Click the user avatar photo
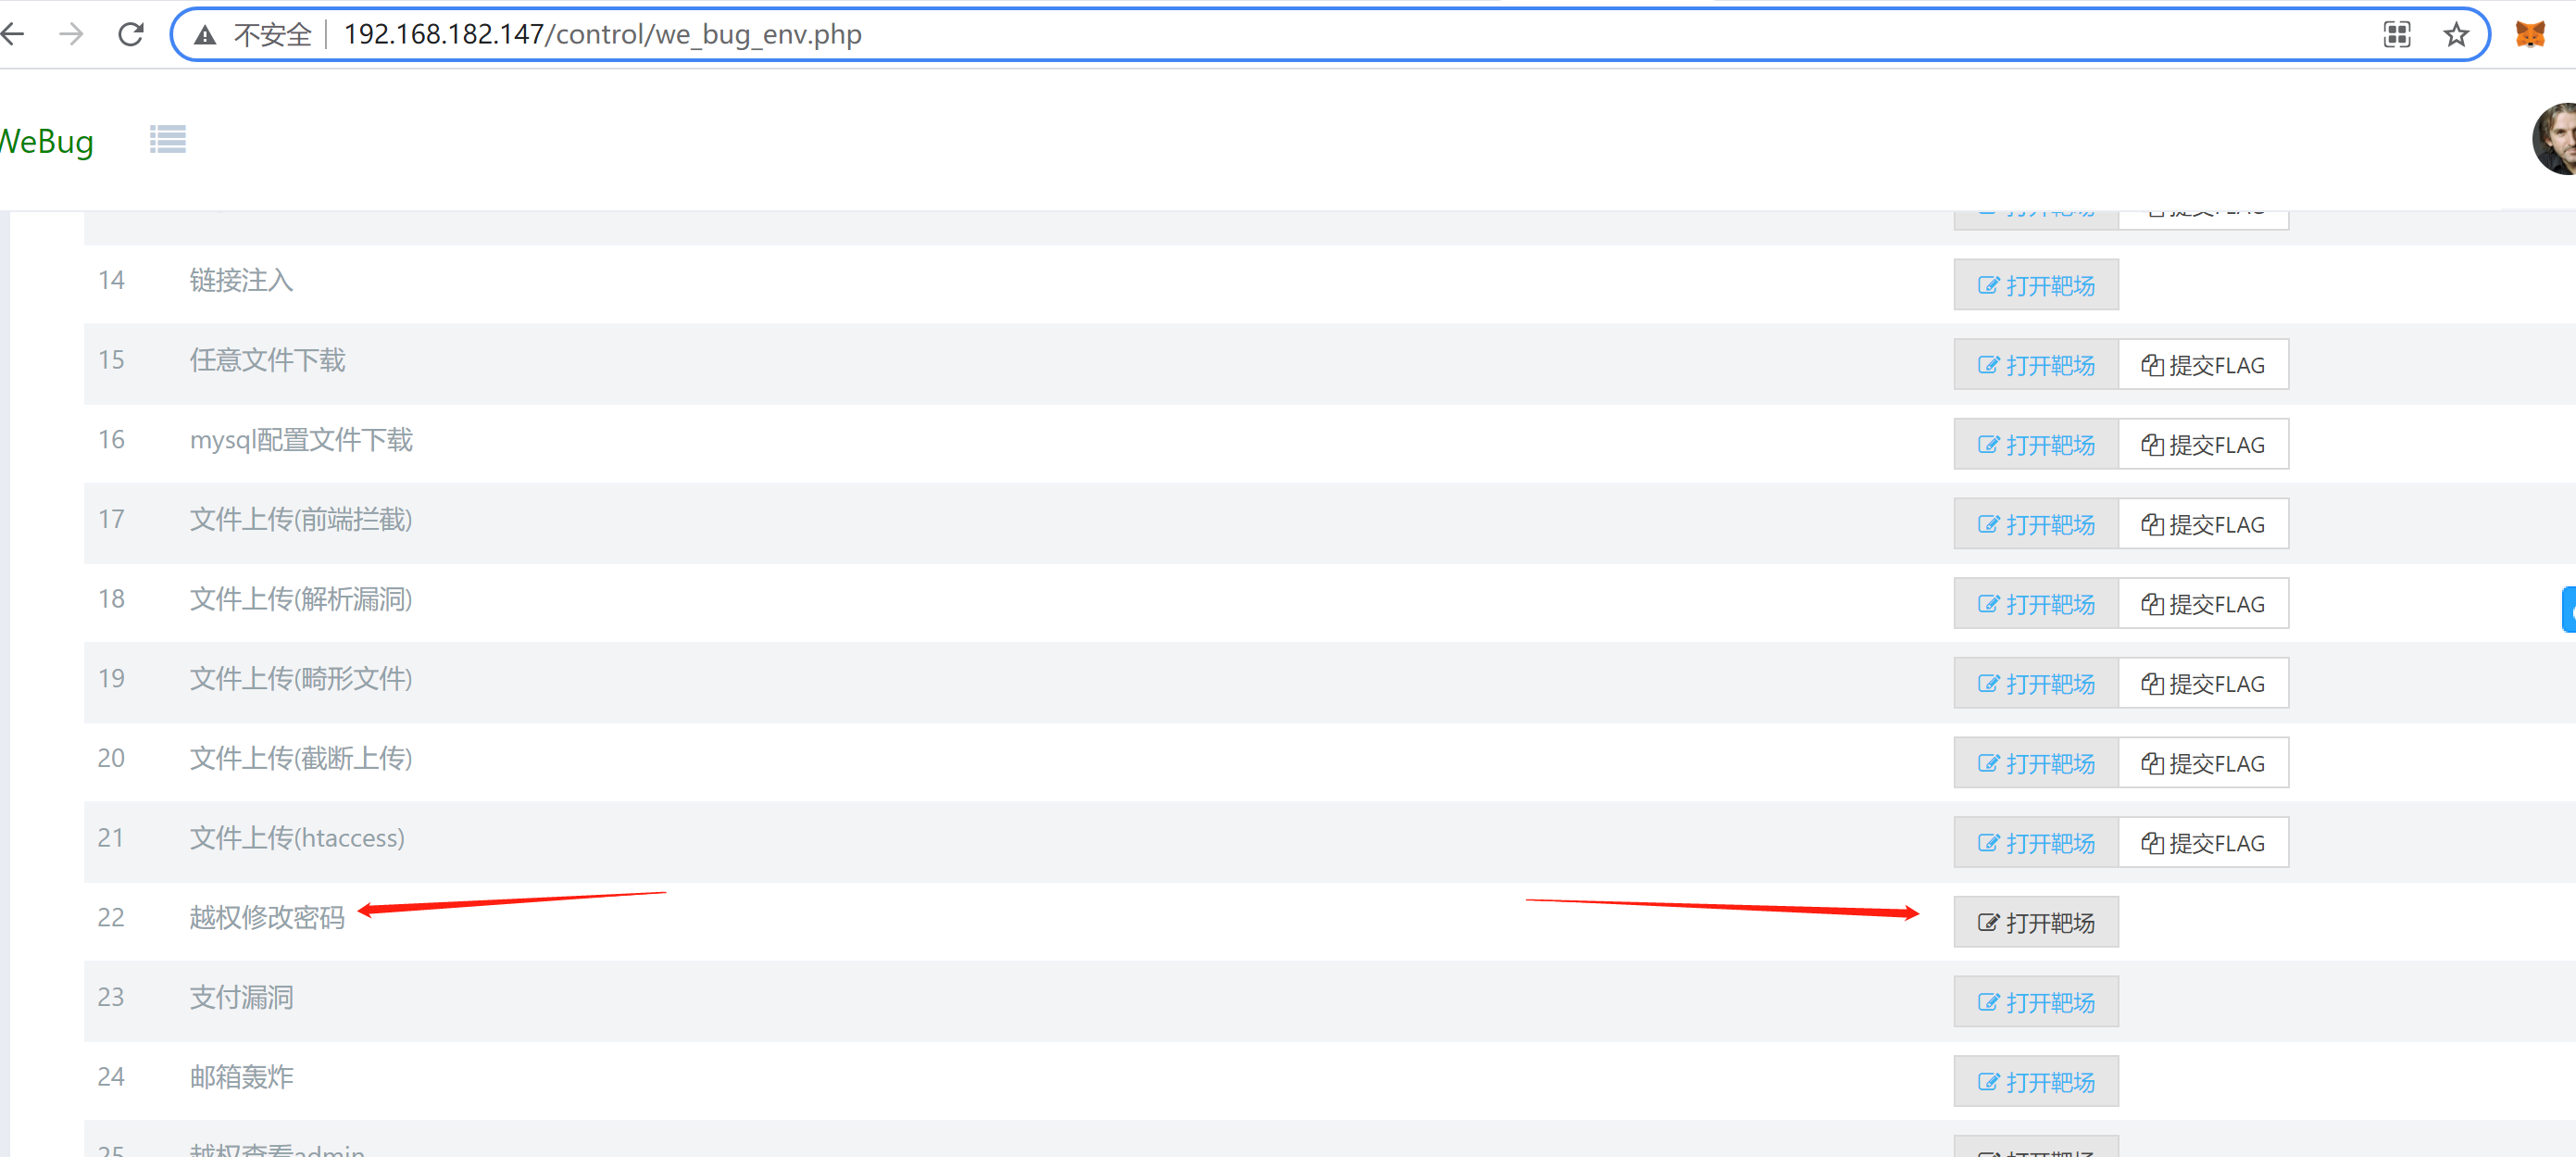2576x1157 pixels. (2555, 139)
